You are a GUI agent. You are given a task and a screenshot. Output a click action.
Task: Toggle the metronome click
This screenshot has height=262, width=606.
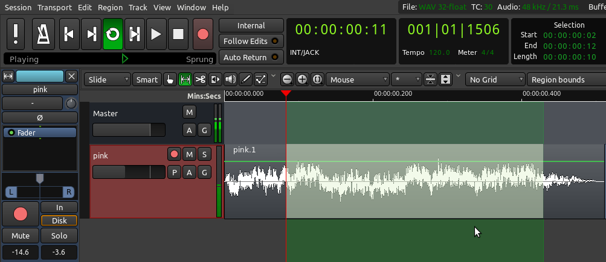coord(44,34)
